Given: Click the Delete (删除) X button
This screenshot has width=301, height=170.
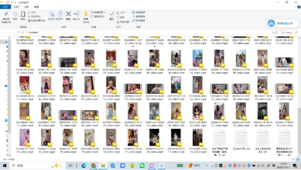Looking at the screenshot, I should coord(68,14).
